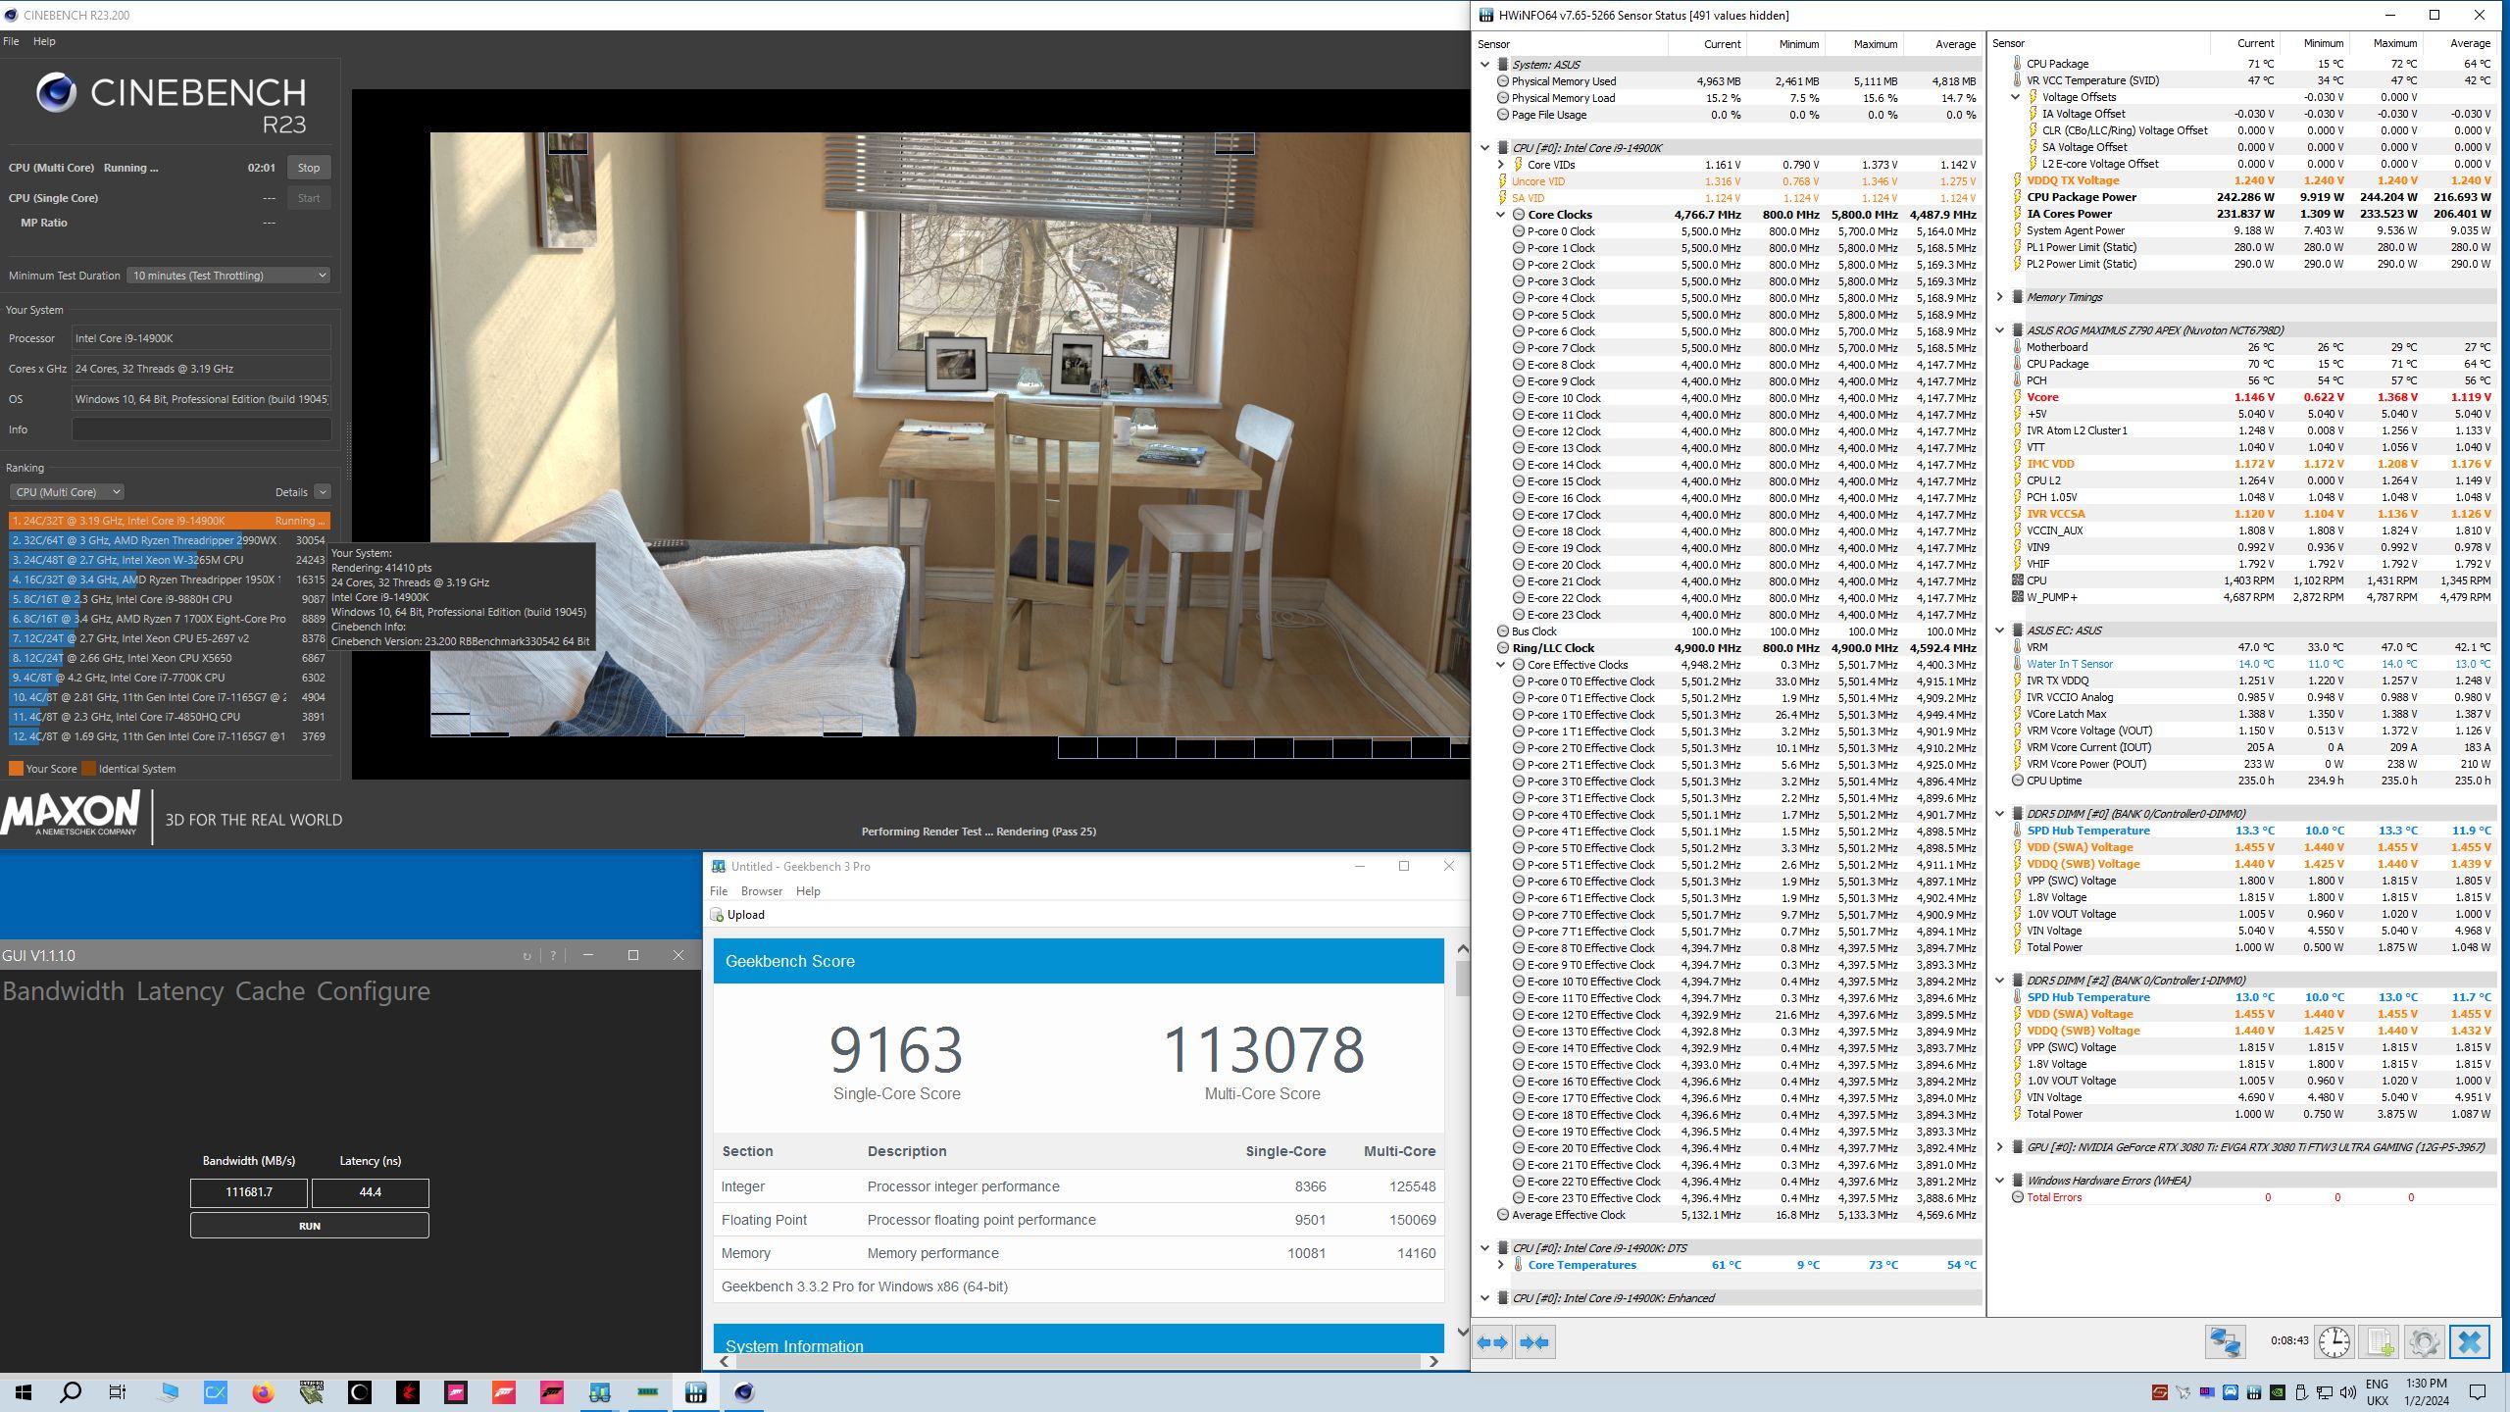Collapse Core Clocks tree node
Image resolution: width=2510 pixels, height=1412 pixels.
pos(1501,215)
